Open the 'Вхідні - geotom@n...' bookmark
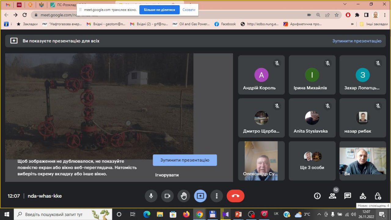391x220 pixels. (106, 24)
